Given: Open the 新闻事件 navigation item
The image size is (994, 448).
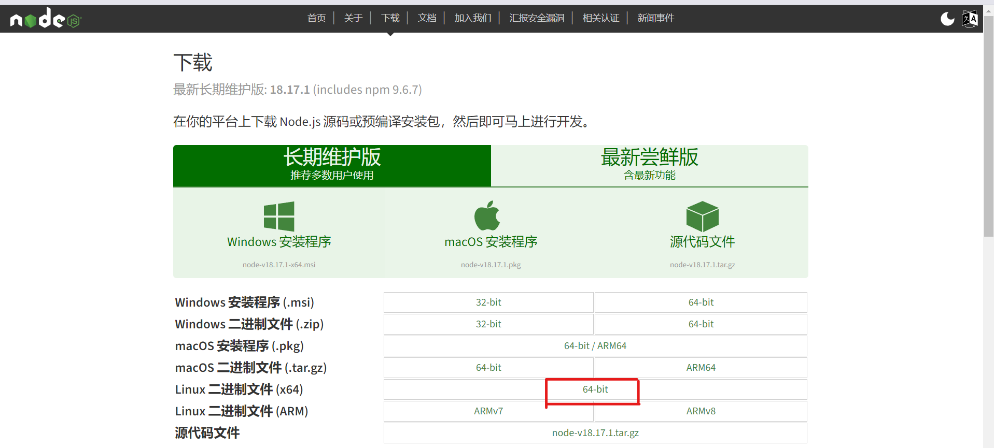Looking at the screenshot, I should click(656, 18).
